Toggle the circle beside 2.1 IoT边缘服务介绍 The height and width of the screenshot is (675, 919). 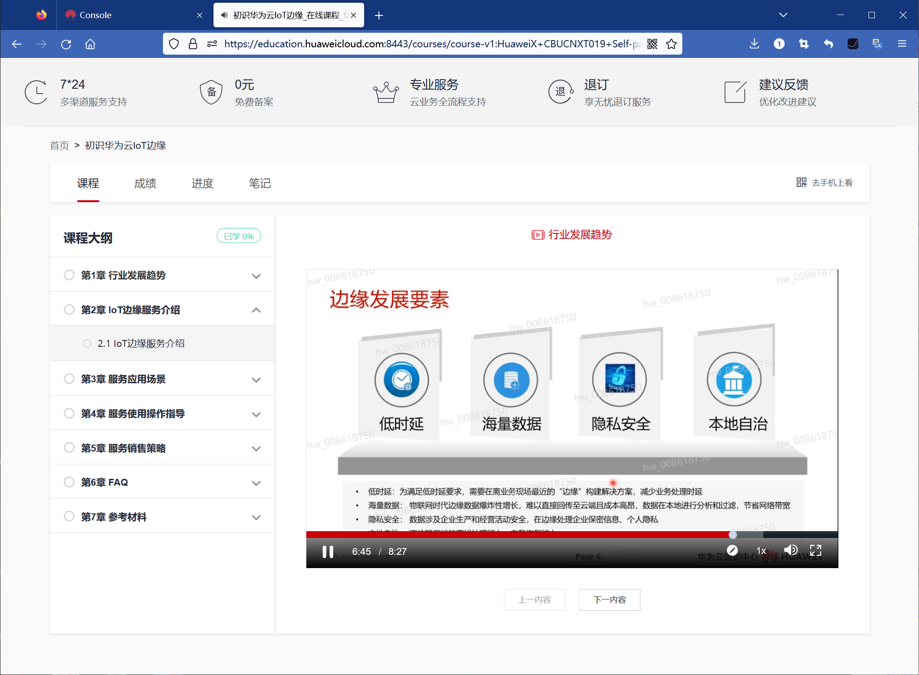87,343
